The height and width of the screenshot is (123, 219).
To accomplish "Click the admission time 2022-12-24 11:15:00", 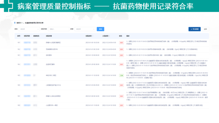I will coord(109,65).
